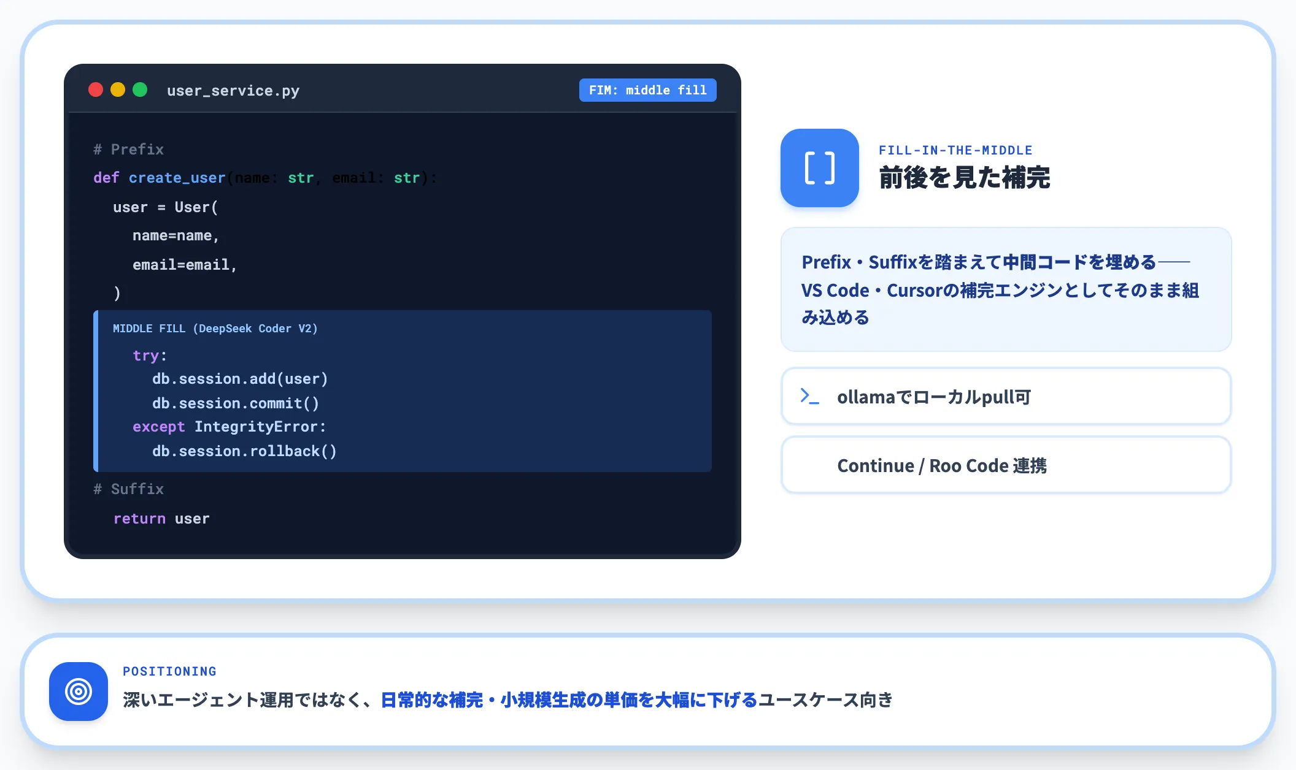Click the 'except IntegrityError:' line
The image size is (1296, 770).
coord(229,427)
